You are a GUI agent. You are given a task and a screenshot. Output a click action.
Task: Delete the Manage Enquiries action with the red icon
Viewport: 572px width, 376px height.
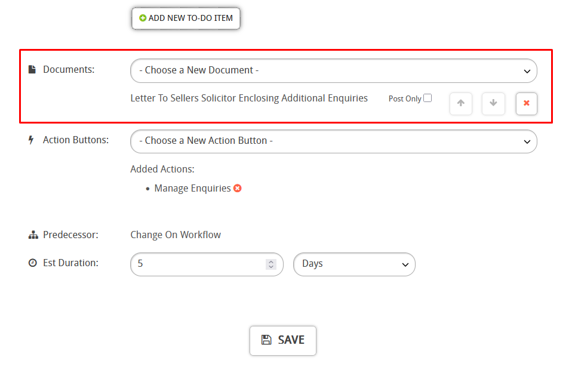(238, 189)
